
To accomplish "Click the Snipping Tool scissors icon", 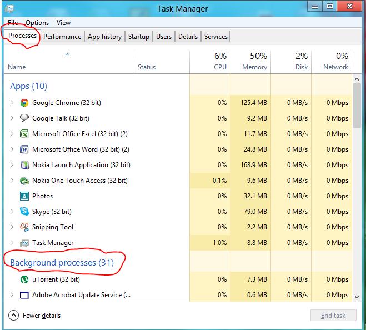I will click(x=24, y=227).
